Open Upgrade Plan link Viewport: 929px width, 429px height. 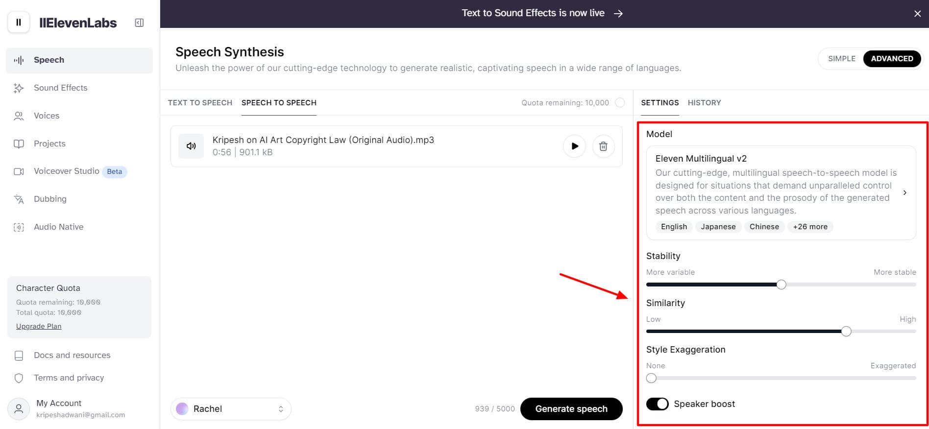[x=39, y=326]
